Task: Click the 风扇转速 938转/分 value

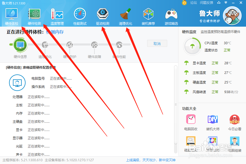Action: tap(231, 92)
